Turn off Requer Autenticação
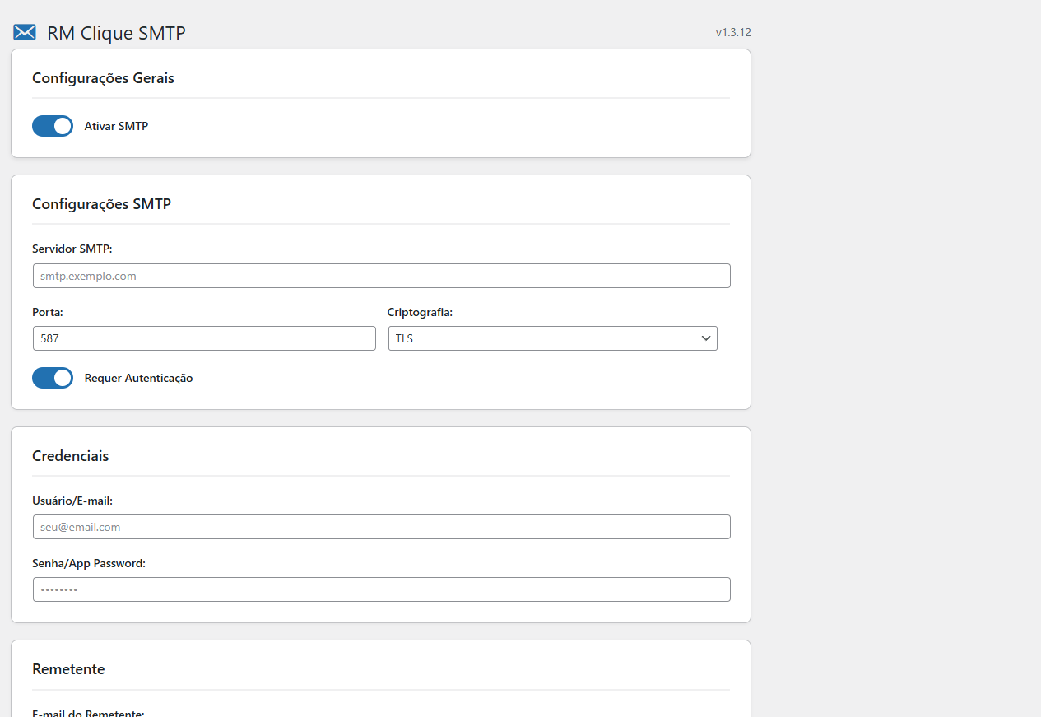1041x717 pixels. click(x=53, y=378)
